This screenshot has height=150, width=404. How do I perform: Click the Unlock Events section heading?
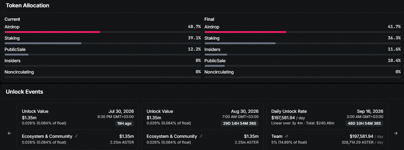click(x=24, y=92)
